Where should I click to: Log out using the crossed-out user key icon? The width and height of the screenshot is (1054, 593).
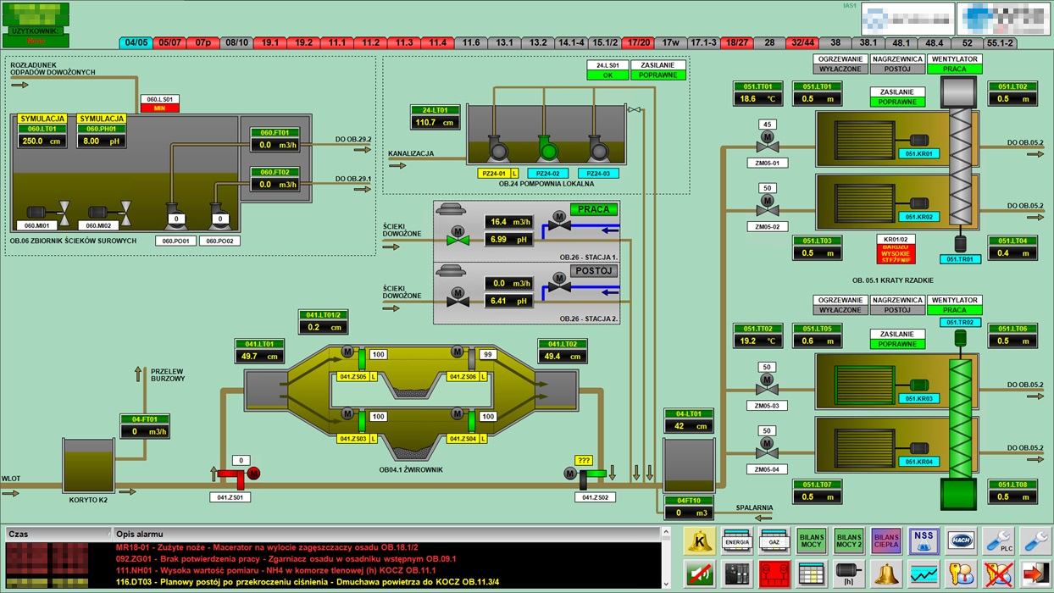pos(998,574)
